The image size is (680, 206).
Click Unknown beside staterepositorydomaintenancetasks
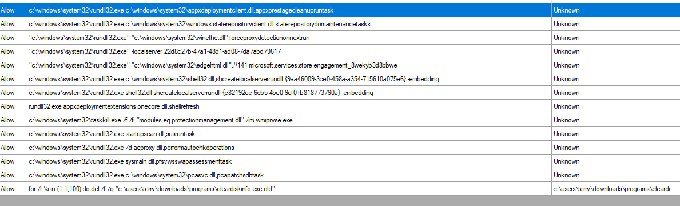pos(566,24)
